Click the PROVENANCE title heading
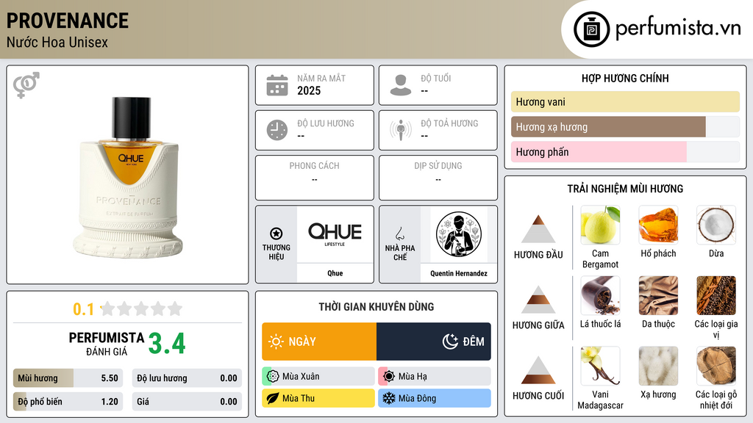 click(x=67, y=21)
